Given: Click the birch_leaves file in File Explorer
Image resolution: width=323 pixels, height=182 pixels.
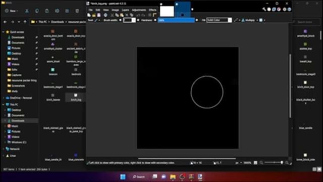Looking at the screenshot, I should pyautogui.click(x=53, y=97).
